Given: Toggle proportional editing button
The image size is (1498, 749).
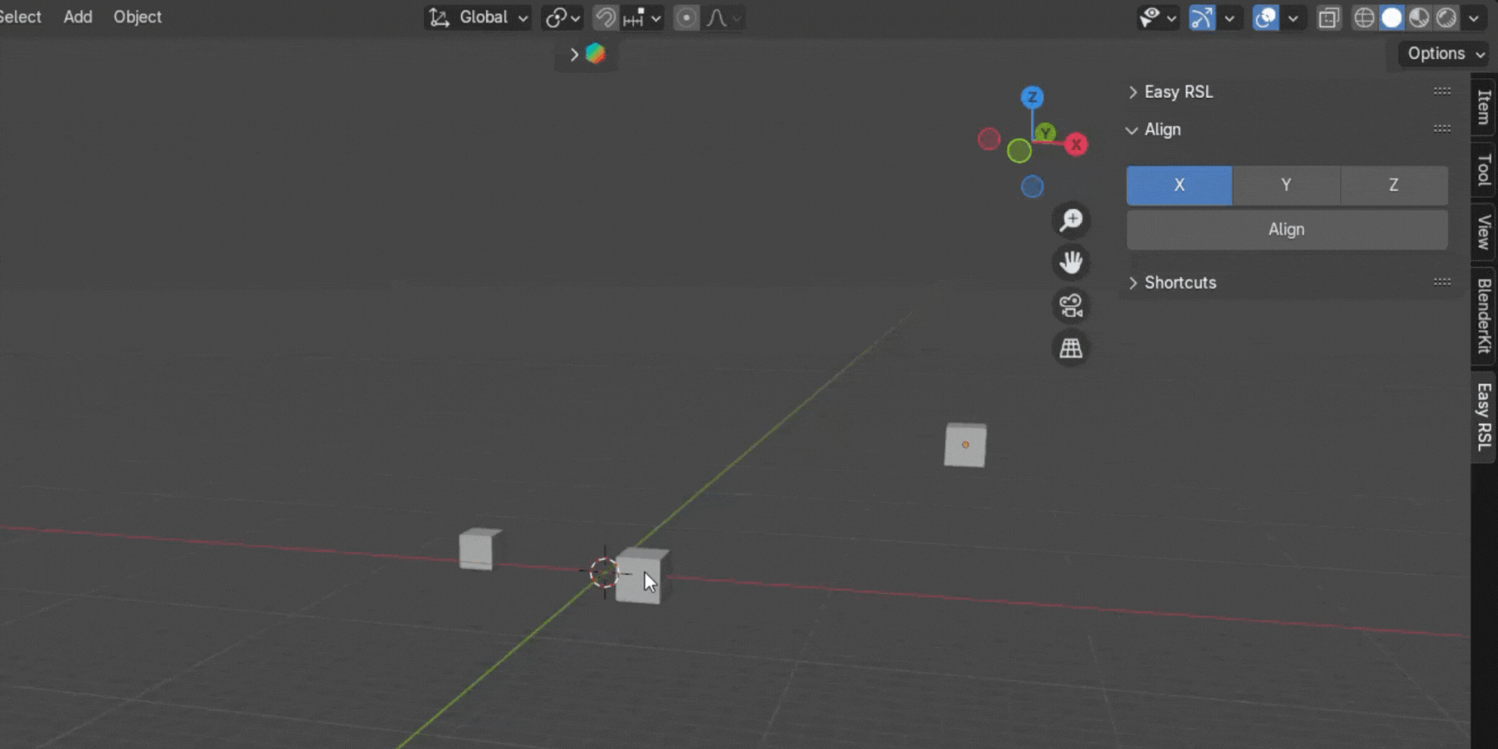Looking at the screenshot, I should click(x=686, y=17).
